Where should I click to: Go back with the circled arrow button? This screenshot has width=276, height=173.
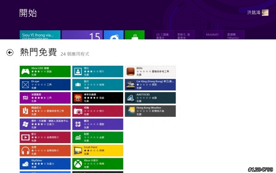10,52
